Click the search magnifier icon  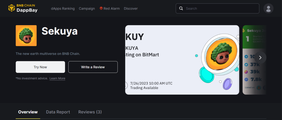[x=181, y=9]
